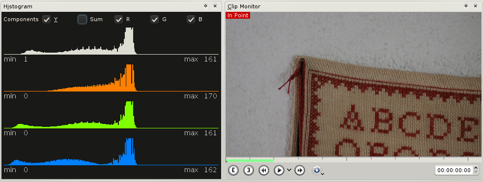Close the Histogram panel

click(215, 6)
